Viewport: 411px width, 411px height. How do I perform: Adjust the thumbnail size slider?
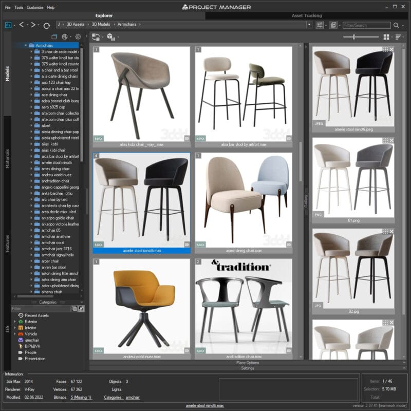click(354, 37)
